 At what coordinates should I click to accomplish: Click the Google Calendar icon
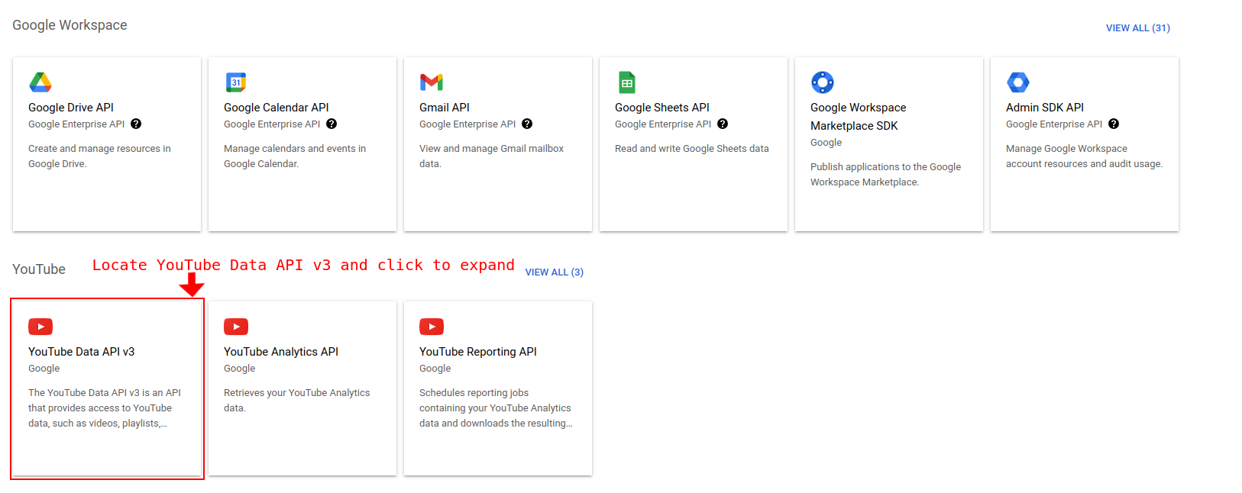[236, 82]
